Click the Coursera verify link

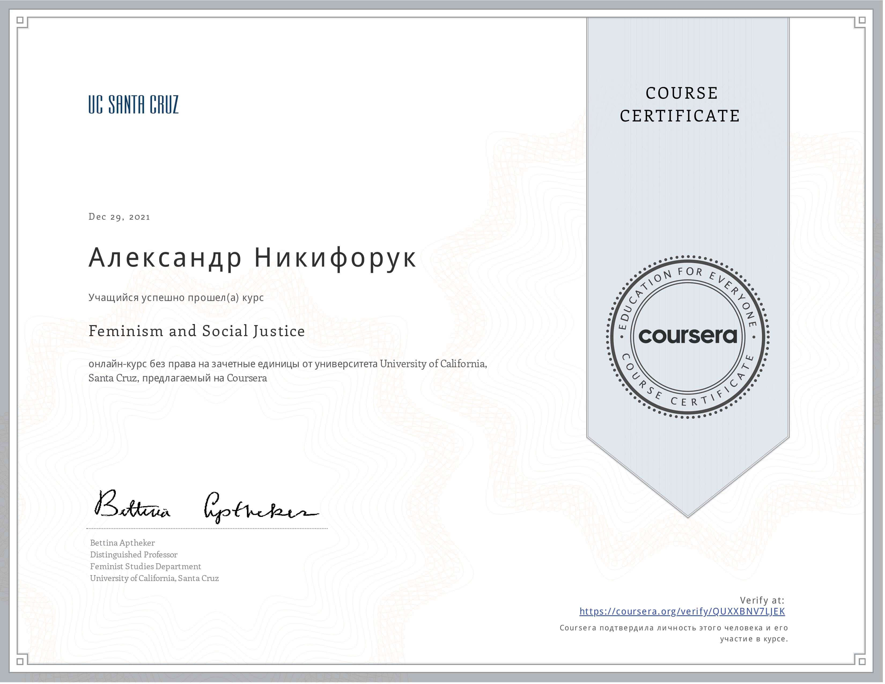(x=682, y=612)
